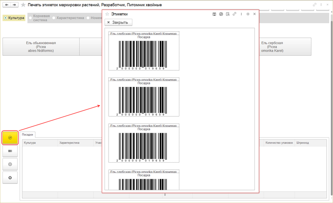Click the Штрихкод column header
This screenshot has height=203, width=333.
click(x=311, y=143)
